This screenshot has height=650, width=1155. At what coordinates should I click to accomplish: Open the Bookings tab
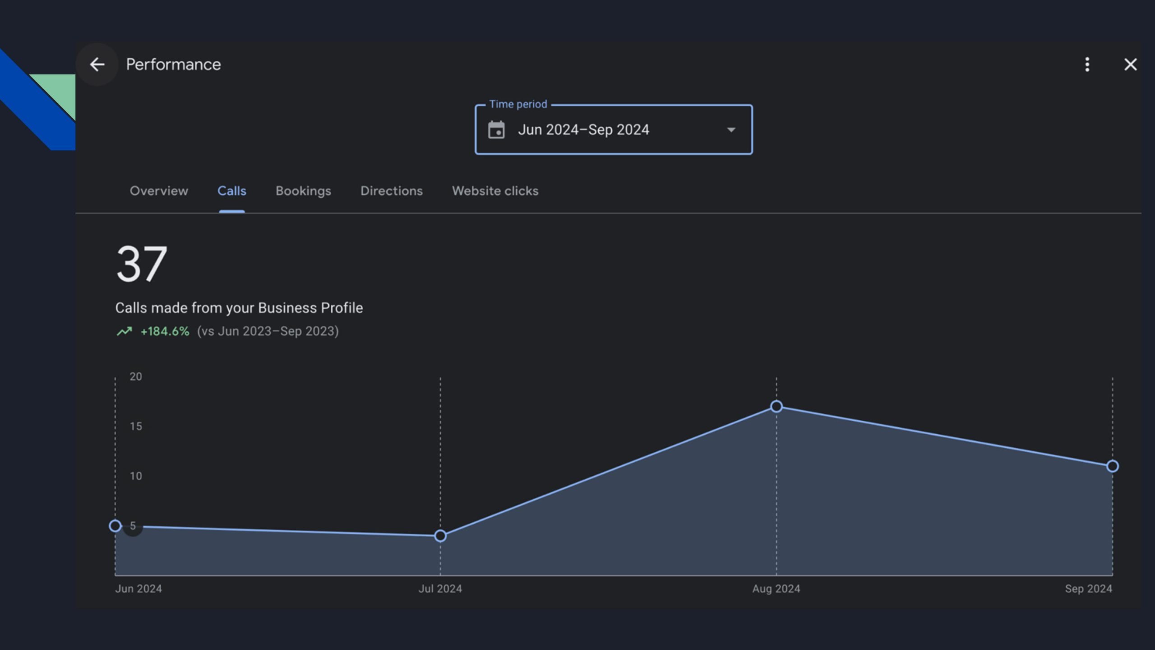[x=303, y=191]
